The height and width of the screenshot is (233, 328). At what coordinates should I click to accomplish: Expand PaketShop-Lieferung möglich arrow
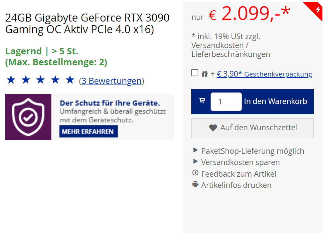pyautogui.click(x=195, y=150)
